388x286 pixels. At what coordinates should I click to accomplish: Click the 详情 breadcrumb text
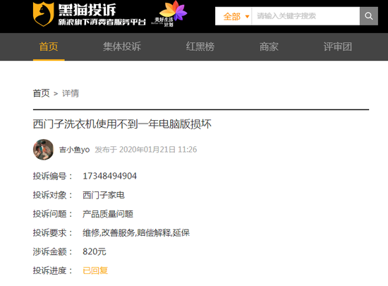pos(71,93)
